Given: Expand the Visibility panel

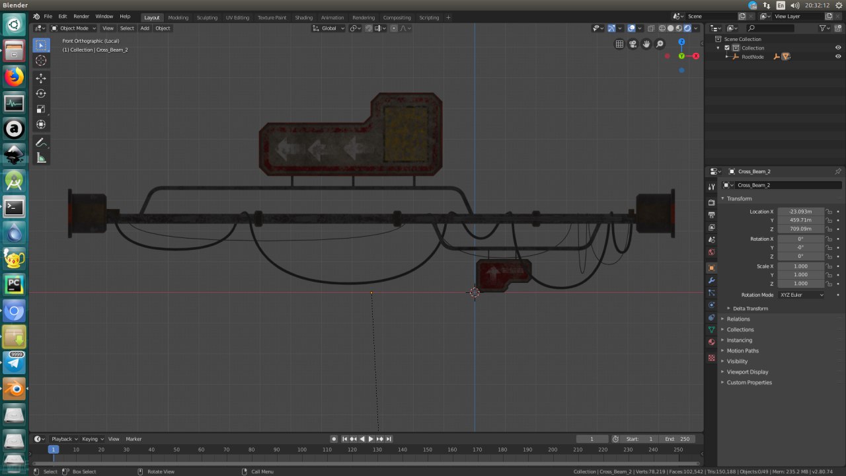Looking at the screenshot, I should click(x=736, y=361).
